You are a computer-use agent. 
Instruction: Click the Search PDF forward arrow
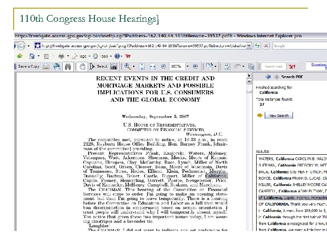tap(276, 77)
